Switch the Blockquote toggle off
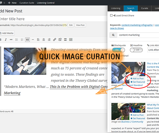 point(119,50)
